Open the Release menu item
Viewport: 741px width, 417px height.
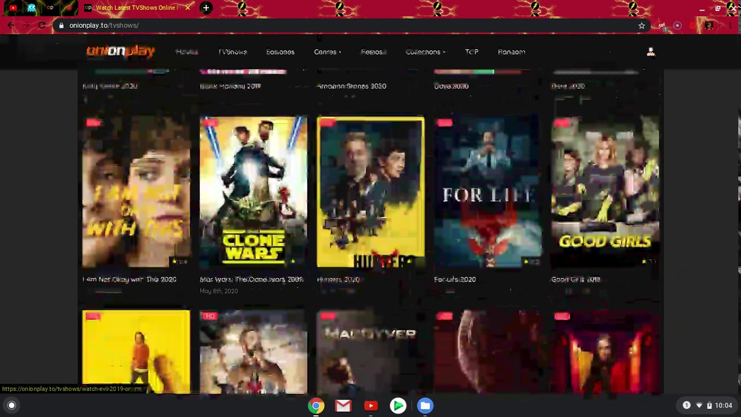373,52
